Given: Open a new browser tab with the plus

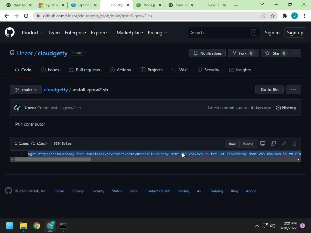Looking at the screenshot, I should tap(236, 5).
